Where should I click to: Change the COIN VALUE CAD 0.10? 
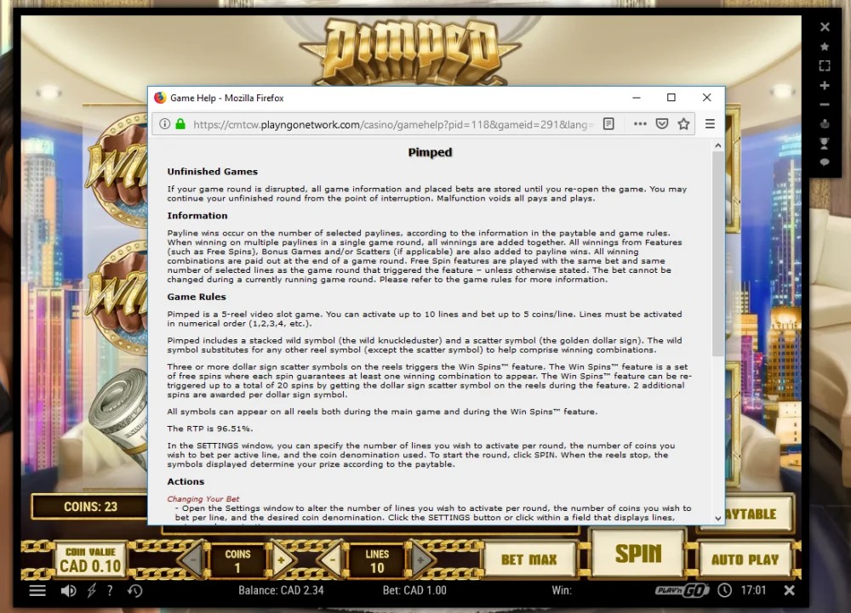(90, 560)
